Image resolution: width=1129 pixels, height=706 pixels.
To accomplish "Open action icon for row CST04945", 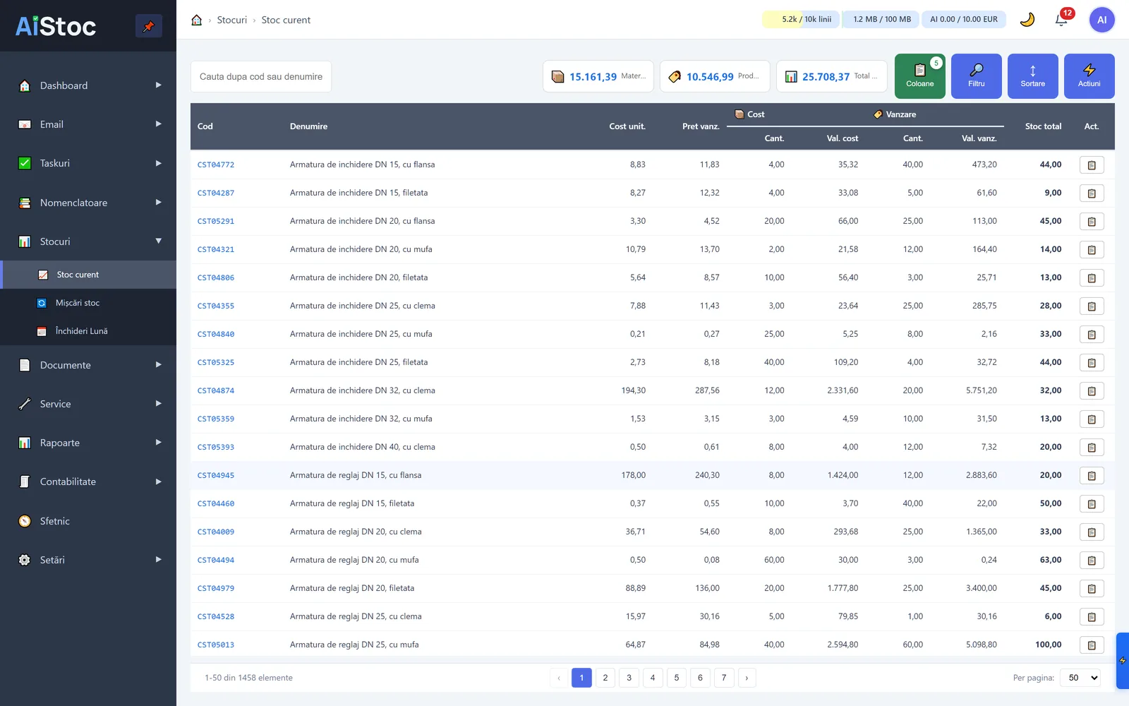I will (1092, 475).
